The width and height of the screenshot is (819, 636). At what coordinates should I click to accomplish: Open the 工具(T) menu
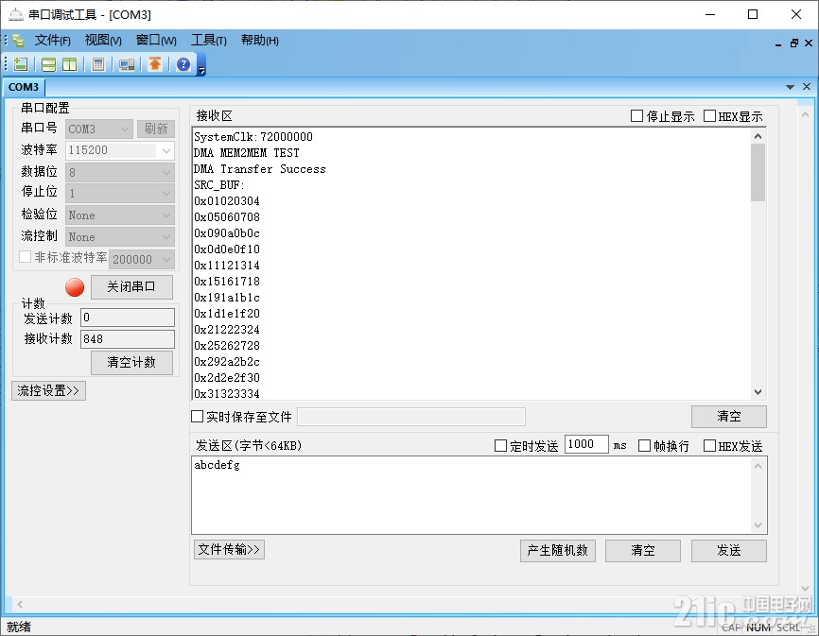pyautogui.click(x=208, y=41)
